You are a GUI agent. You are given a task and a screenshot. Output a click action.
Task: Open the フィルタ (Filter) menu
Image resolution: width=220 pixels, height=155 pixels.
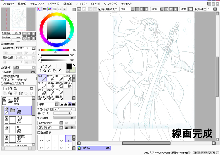[81, 3]
